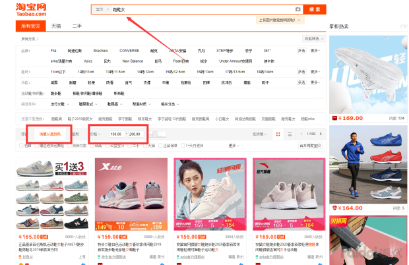Check the 7+天内退货 filter
Viewport: 409px width, 265px height.
[183, 146]
